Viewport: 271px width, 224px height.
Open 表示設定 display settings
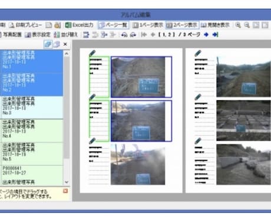(x=38, y=35)
